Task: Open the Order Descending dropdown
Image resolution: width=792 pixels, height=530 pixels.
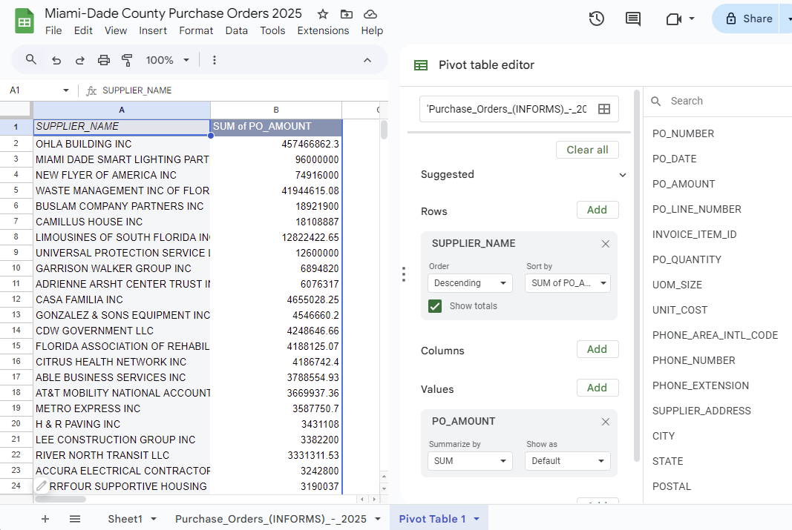Action: click(470, 283)
